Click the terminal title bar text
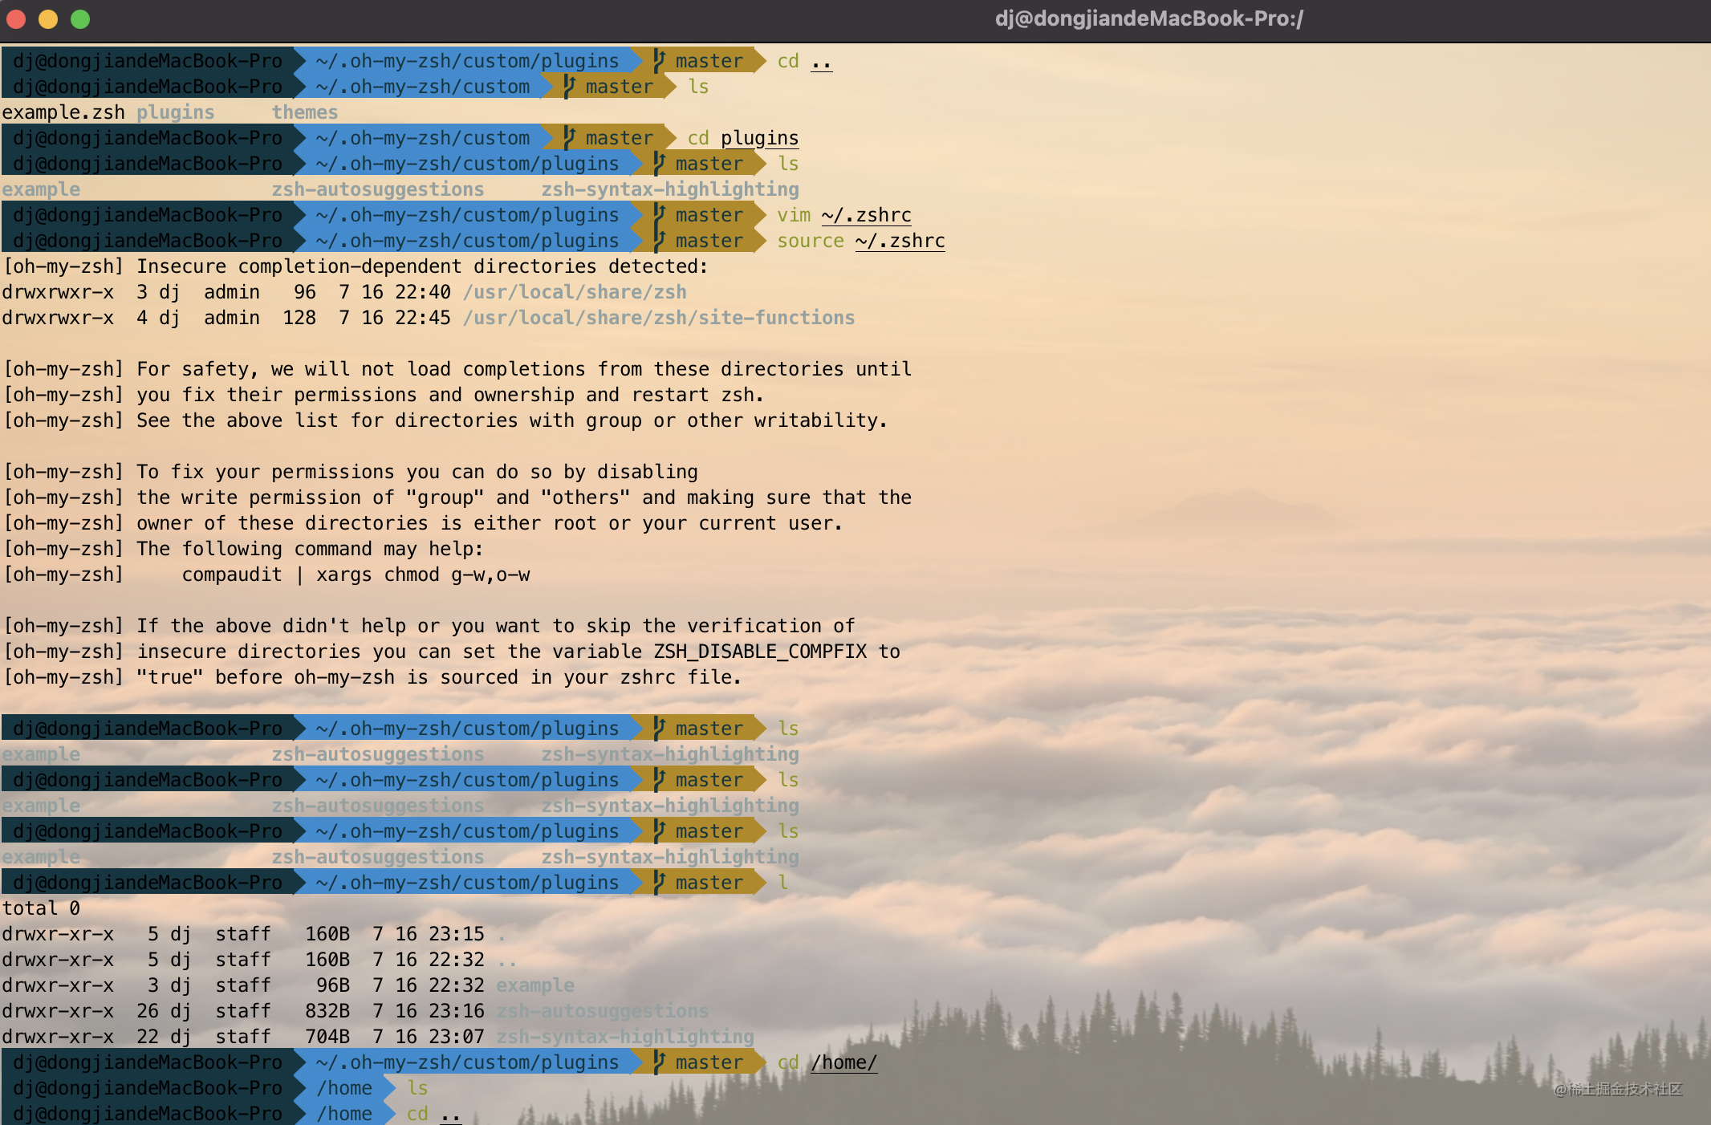This screenshot has width=1711, height=1125. 1151,18
